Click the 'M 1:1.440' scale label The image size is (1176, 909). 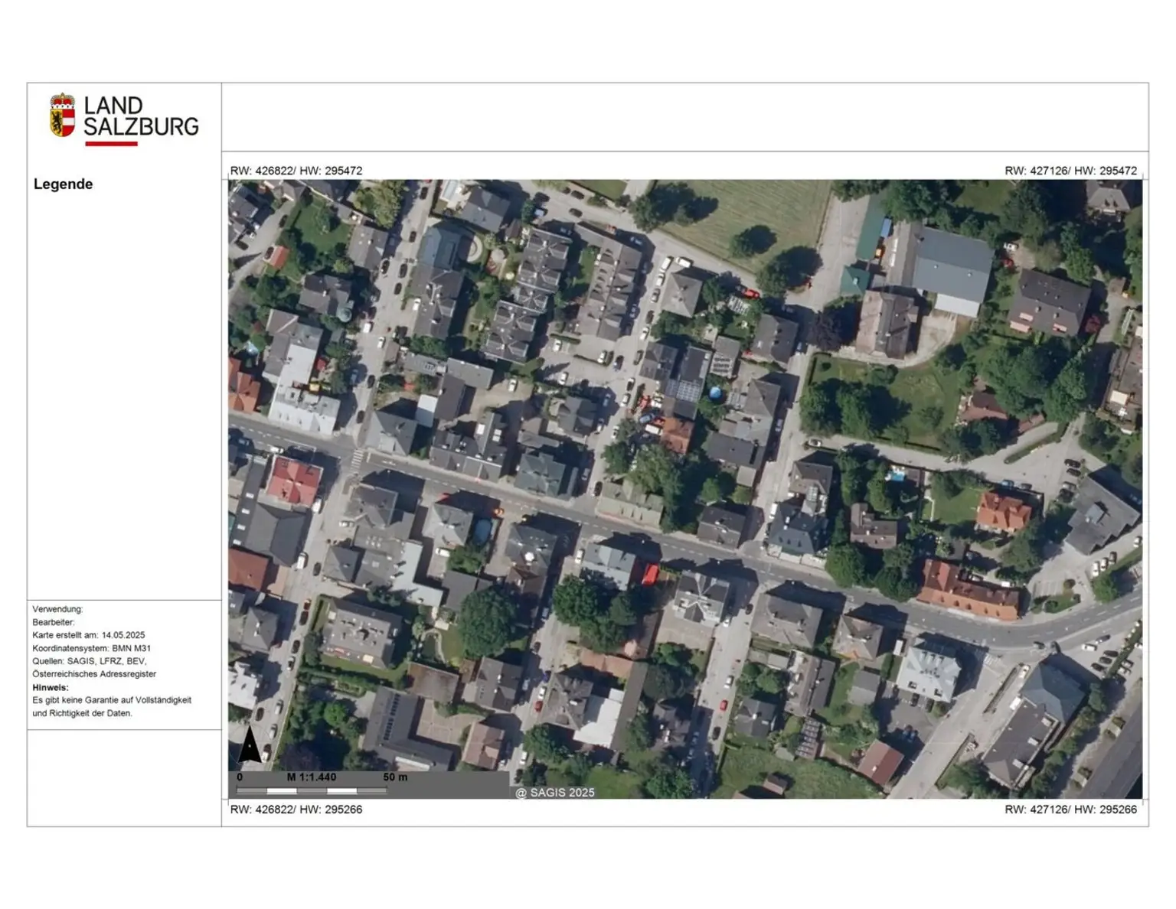pos(312,777)
